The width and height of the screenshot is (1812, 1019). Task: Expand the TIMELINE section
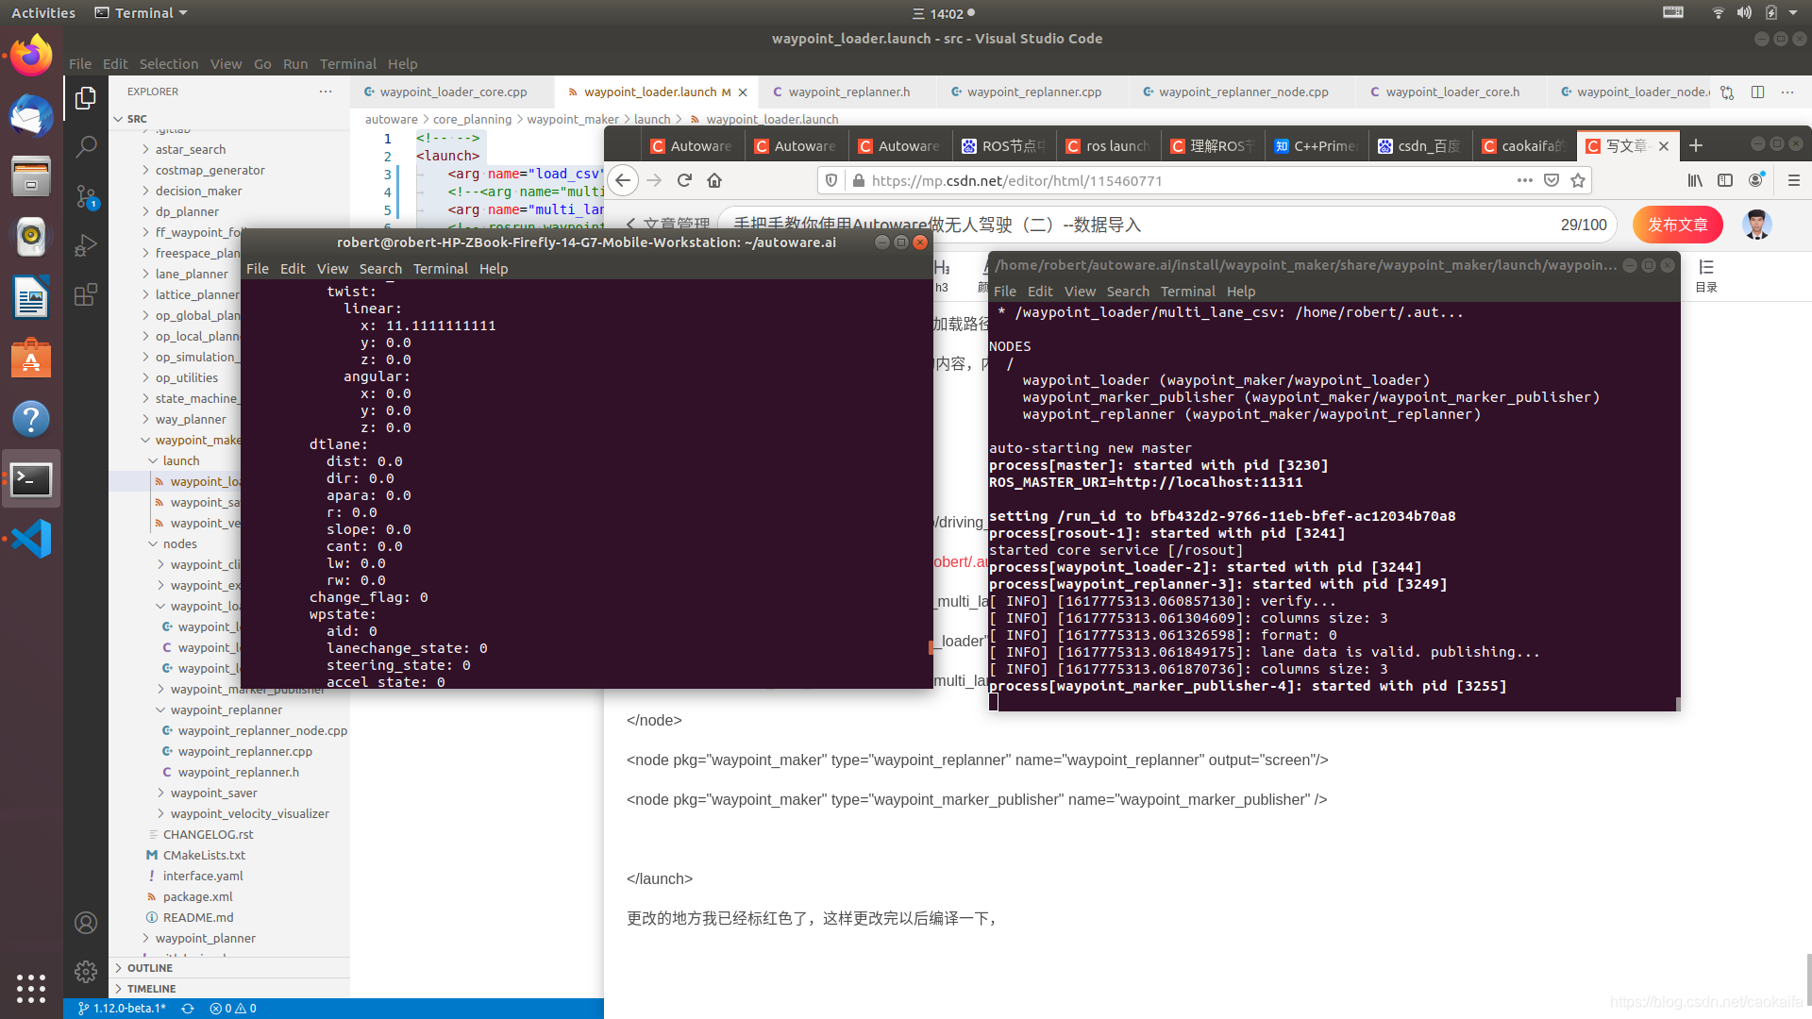tap(151, 989)
